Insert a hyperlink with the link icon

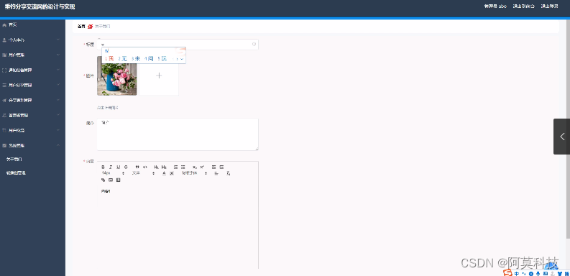104,180
